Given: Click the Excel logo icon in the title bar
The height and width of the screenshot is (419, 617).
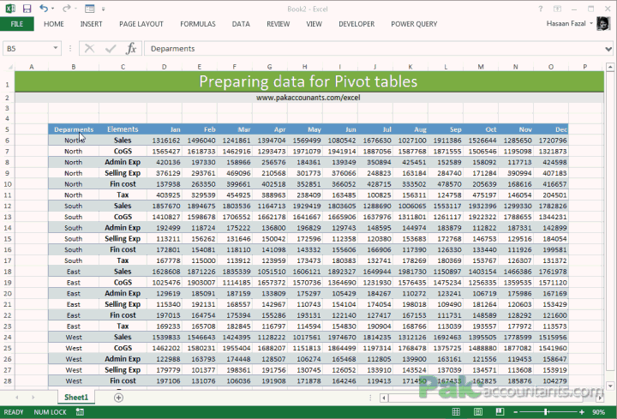Looking at the screenshot, I should tap(10, 9).
